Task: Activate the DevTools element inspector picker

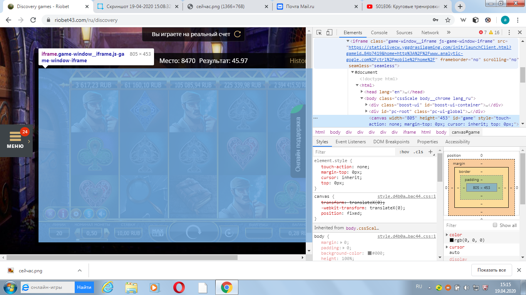Action: [319, 33]
